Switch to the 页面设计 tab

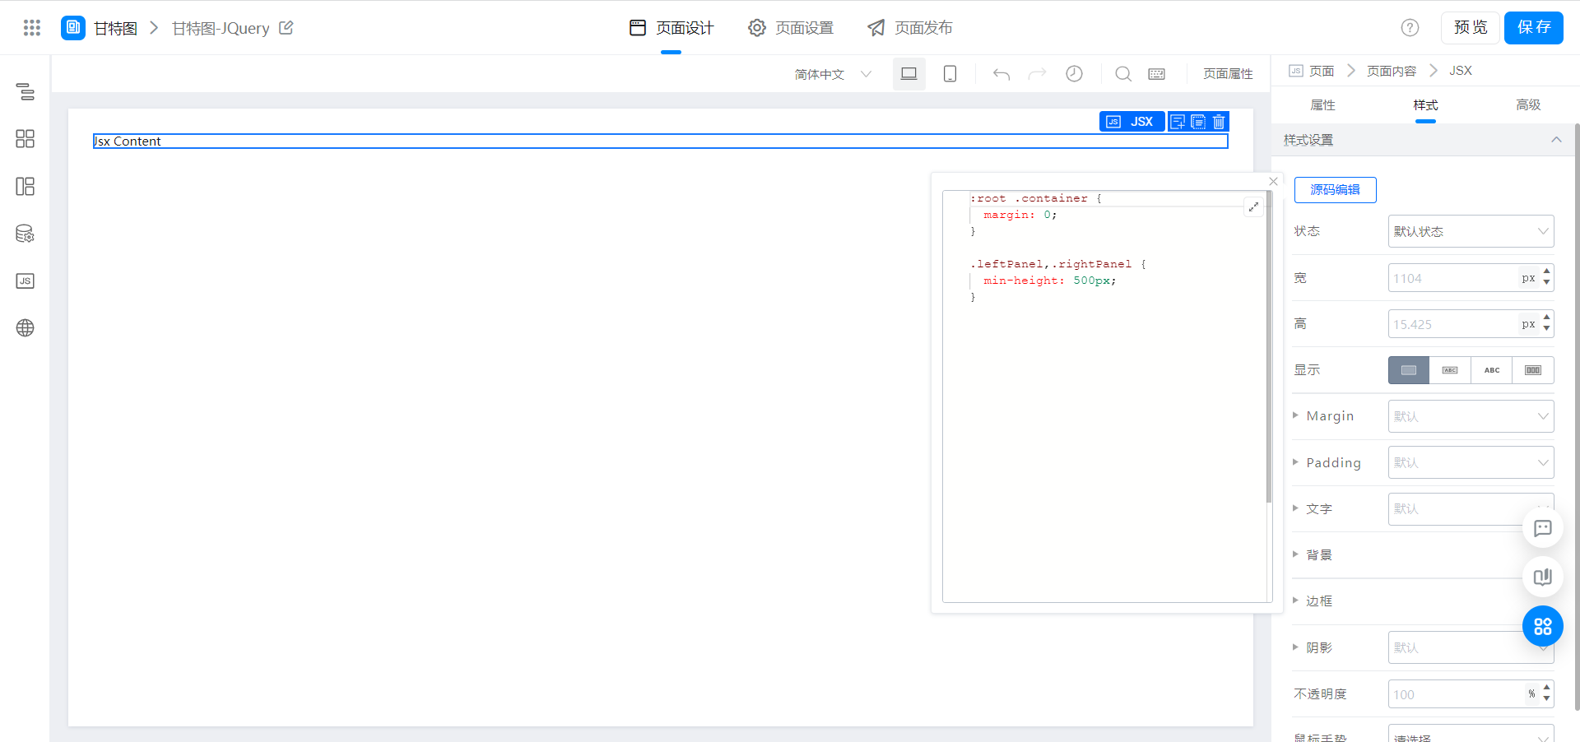(x=671, y=28)
